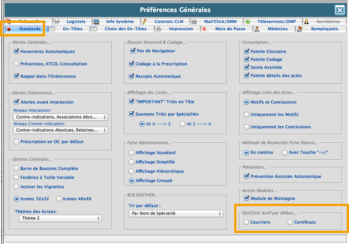
Task: Choose Uniquement les Motifs option
Action: 247,114
